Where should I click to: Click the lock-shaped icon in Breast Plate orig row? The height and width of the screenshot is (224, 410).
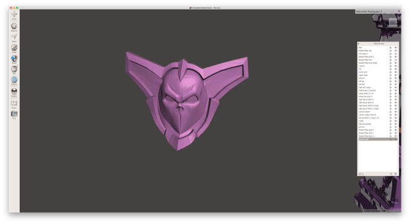point(391,51)
